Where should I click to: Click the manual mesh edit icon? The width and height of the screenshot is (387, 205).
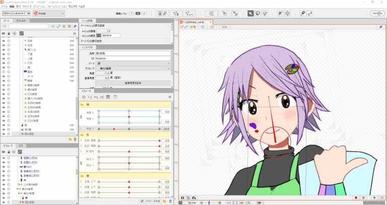coord(176,13)
